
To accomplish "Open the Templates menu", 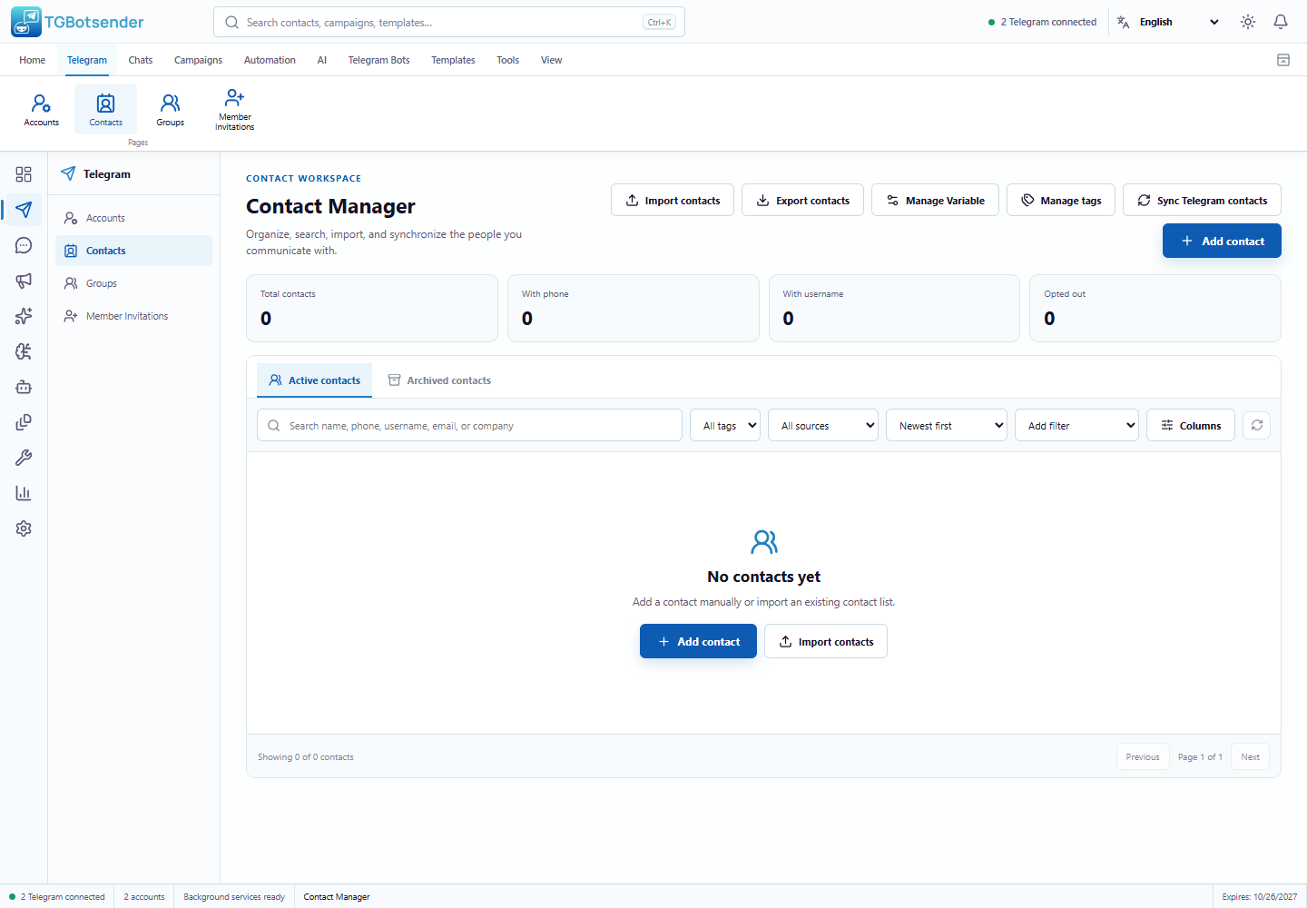I will [453, 60].
